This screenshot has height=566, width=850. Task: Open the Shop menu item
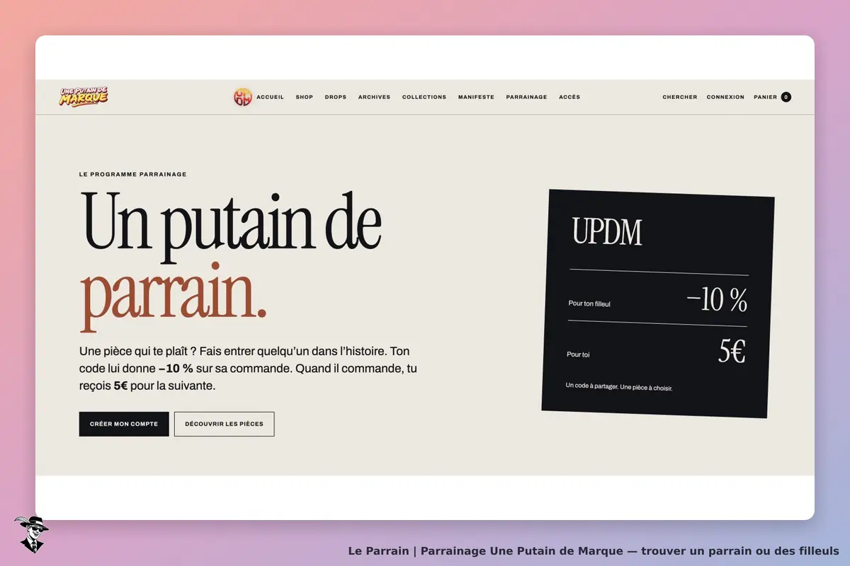[305, 97]
